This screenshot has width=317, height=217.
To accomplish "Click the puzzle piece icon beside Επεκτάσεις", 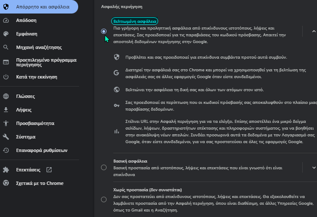I will tap(6, 170).
